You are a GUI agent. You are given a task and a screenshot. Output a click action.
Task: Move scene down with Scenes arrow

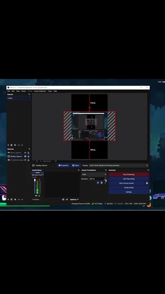click(22, 145)
